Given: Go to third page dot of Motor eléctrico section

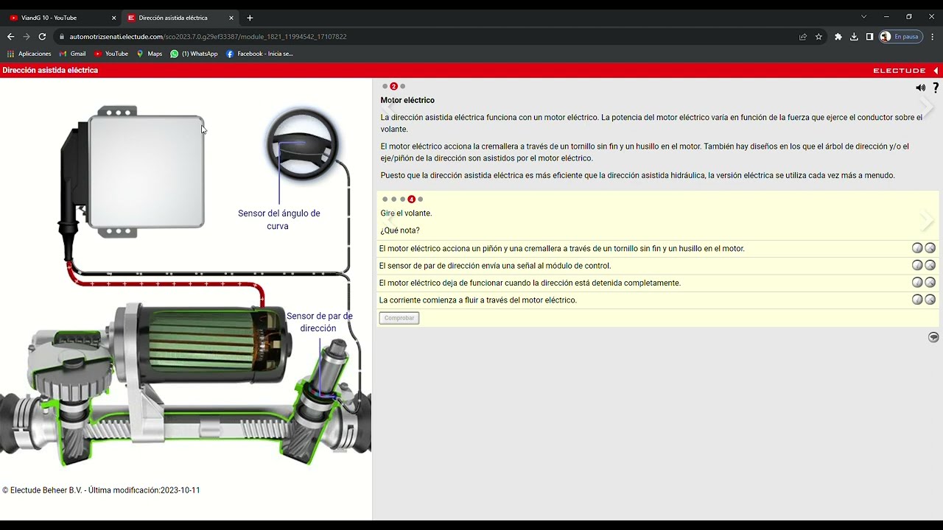Looking at the screenshot, I should [x=403, y=87].
